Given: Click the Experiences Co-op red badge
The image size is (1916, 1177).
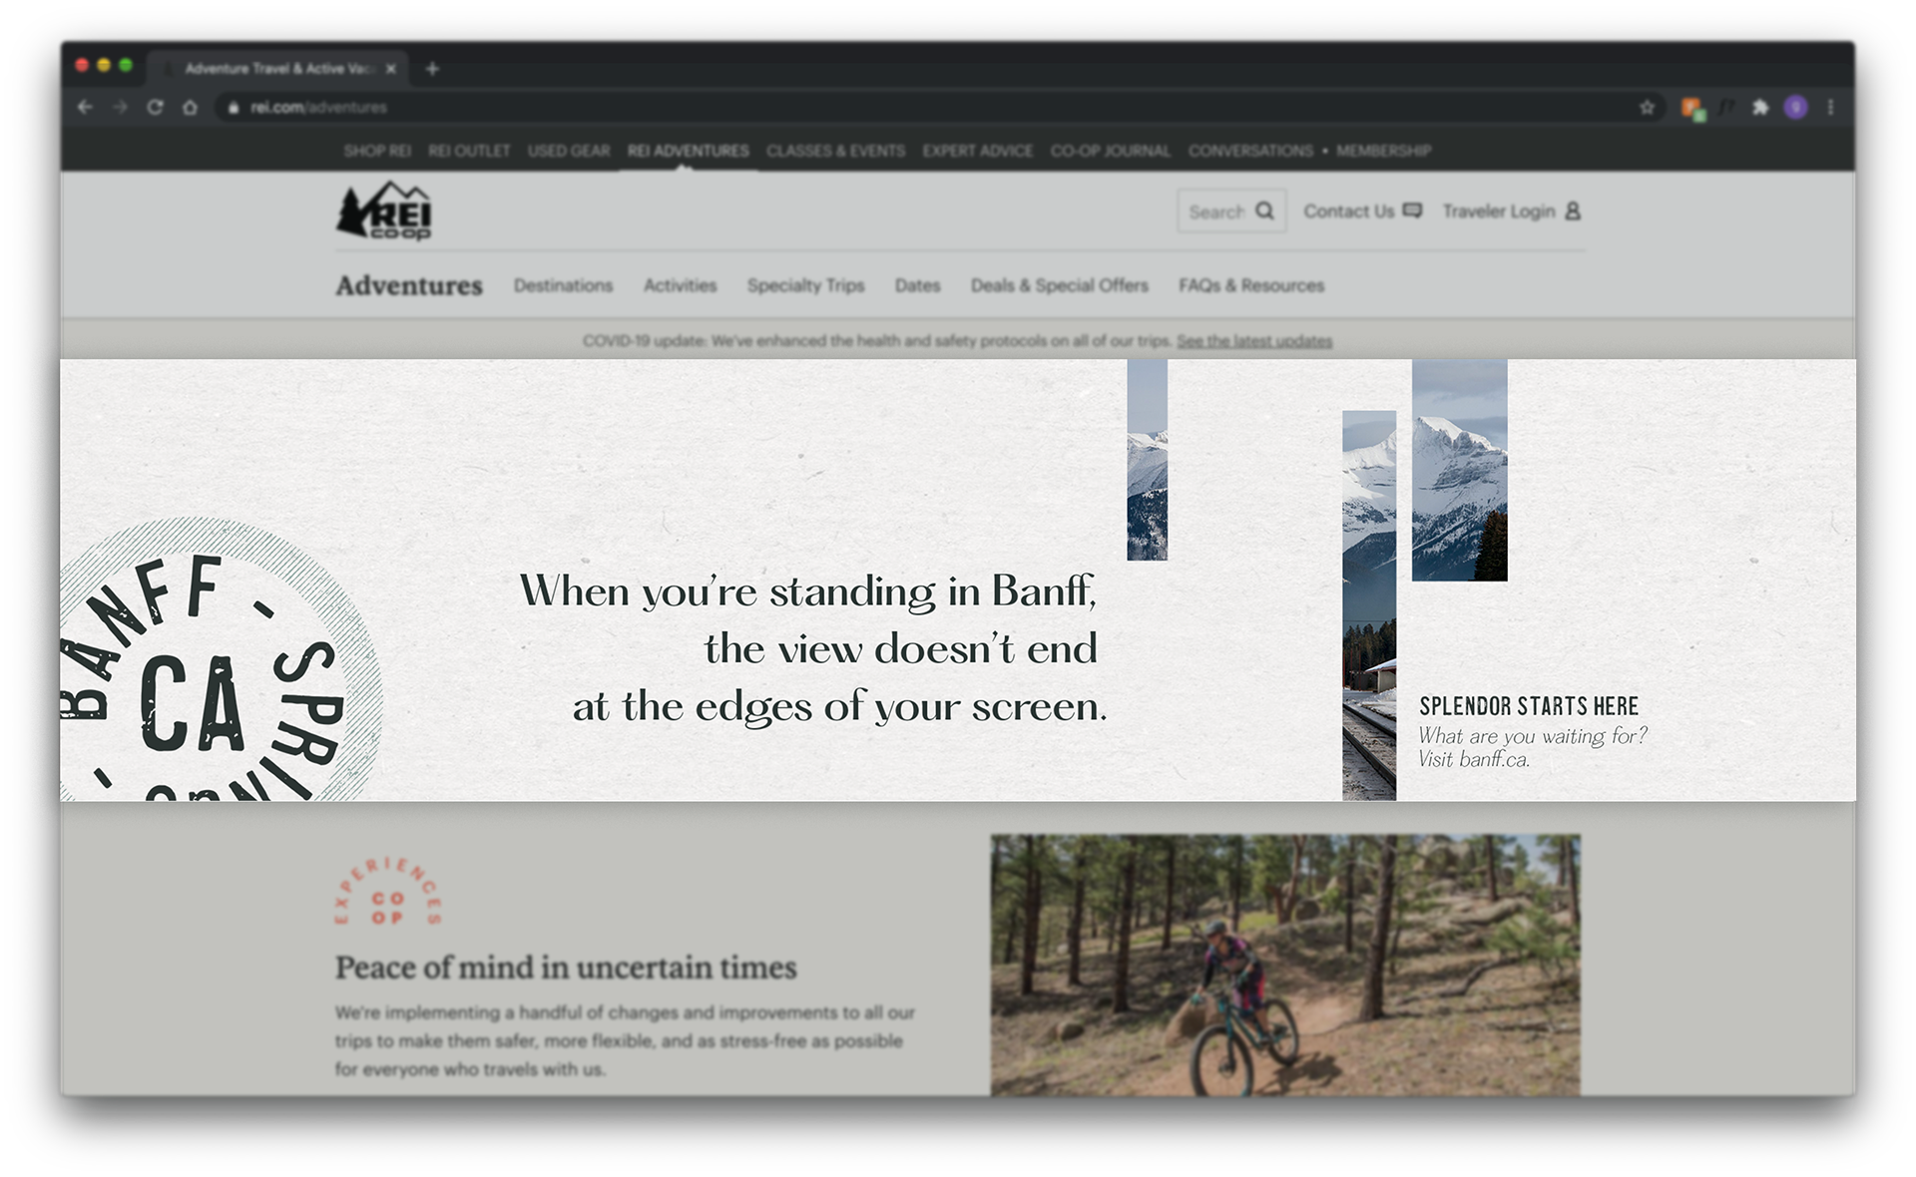Looking at the screenshot, I should (x=388, y=892).
